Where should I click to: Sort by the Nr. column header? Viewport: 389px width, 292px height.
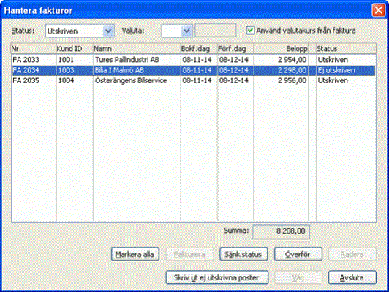34,49
